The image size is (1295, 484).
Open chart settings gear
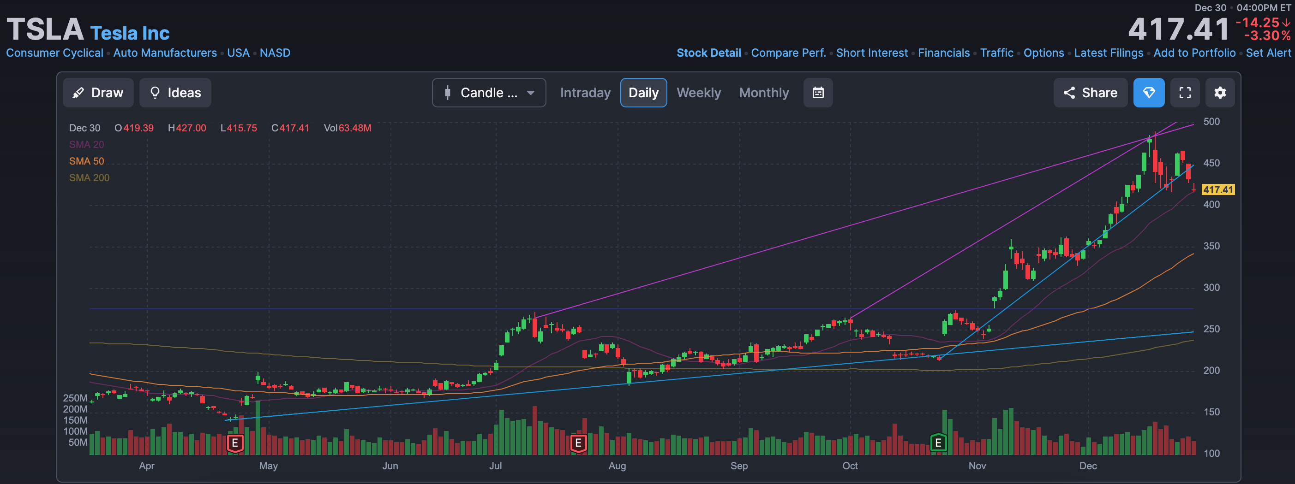pyautogui.click(x=1220, y=93)
